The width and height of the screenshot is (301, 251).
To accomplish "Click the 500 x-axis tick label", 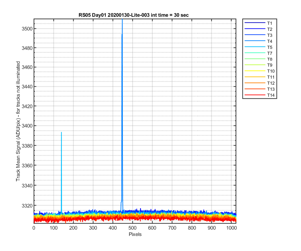I will [132, 228].
